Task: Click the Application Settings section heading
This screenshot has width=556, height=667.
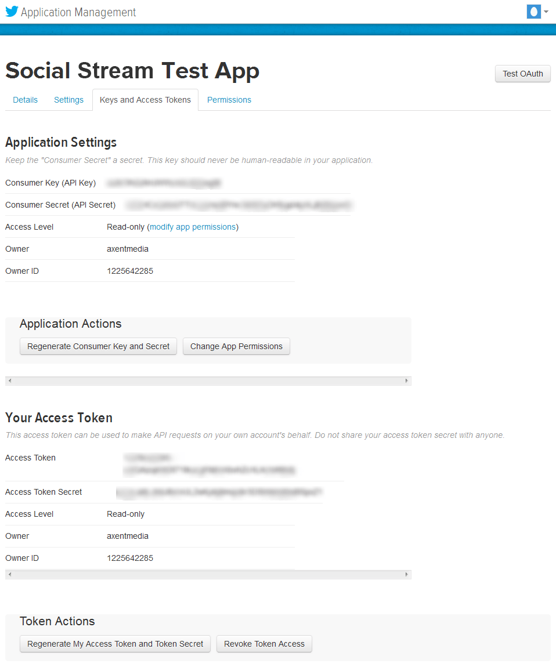Action: pyautogui.click(x=61, y=143)
